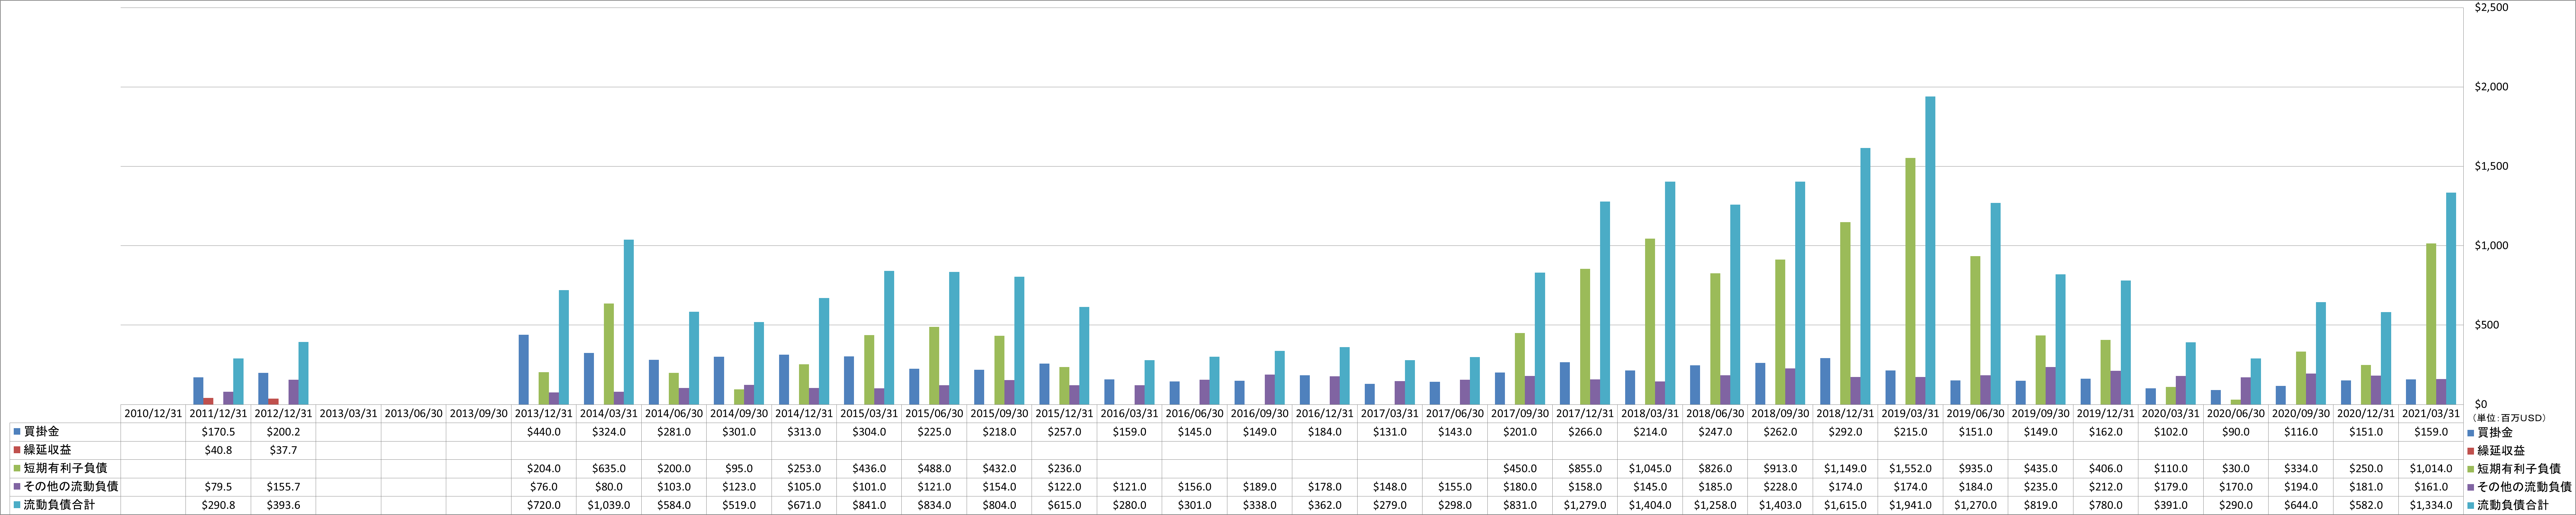
Task: Click the 2016/06/30 date label
Action: (1194, 413)
